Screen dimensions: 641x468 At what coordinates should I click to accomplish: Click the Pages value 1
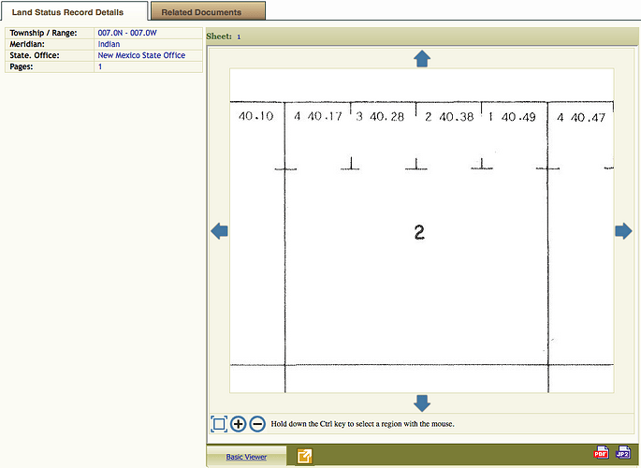pyautogui.click(x=100, y=66)
